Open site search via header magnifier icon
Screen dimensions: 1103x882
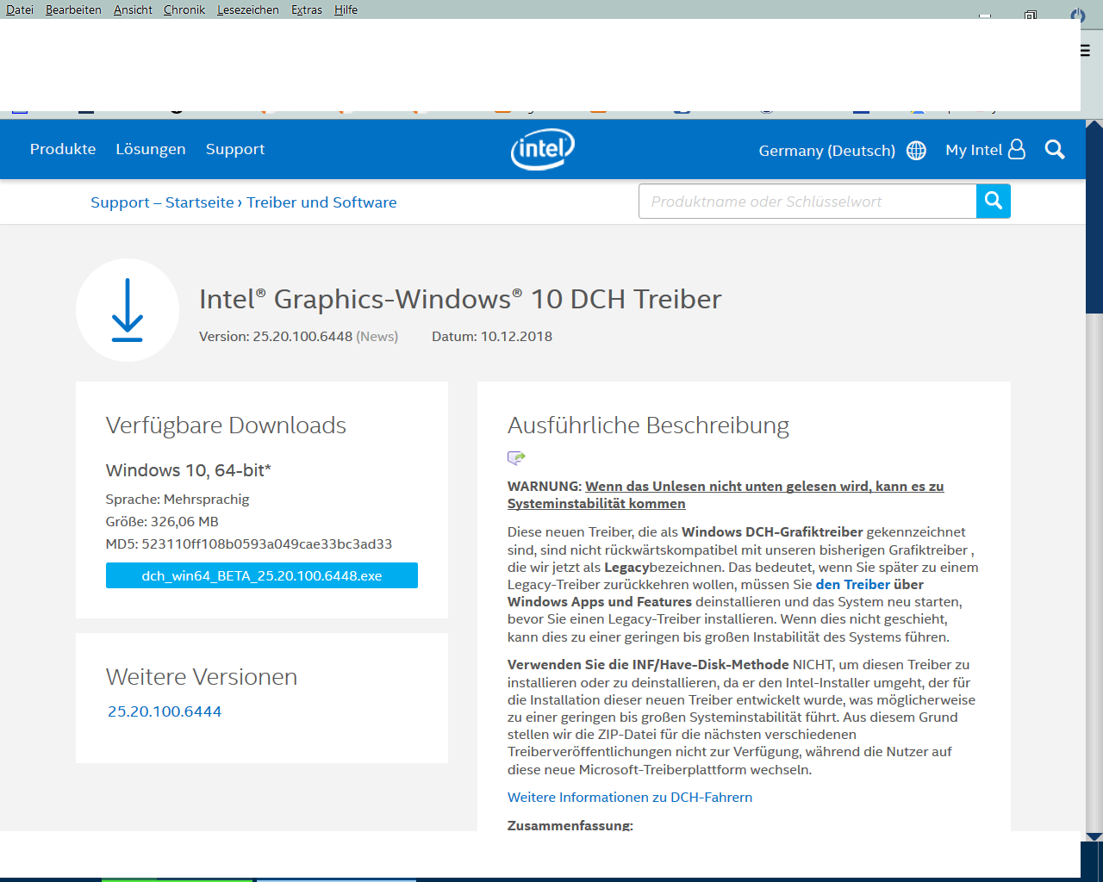click(1055, 150)
